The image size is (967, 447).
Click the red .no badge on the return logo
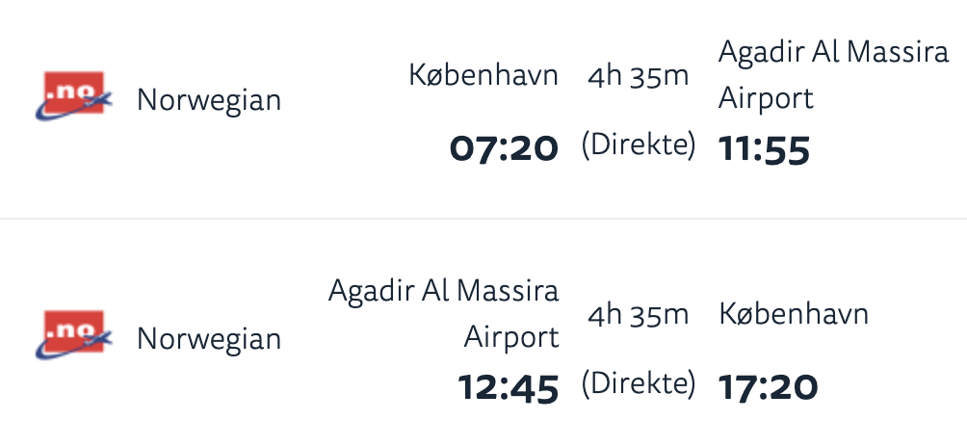click(75, 328)
